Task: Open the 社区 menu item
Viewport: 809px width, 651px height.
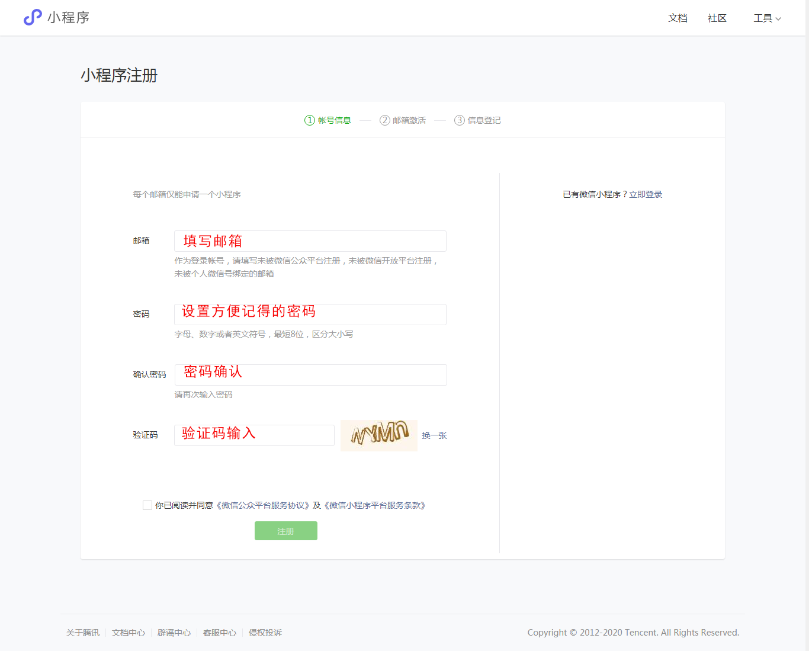Action: [717, 18]
